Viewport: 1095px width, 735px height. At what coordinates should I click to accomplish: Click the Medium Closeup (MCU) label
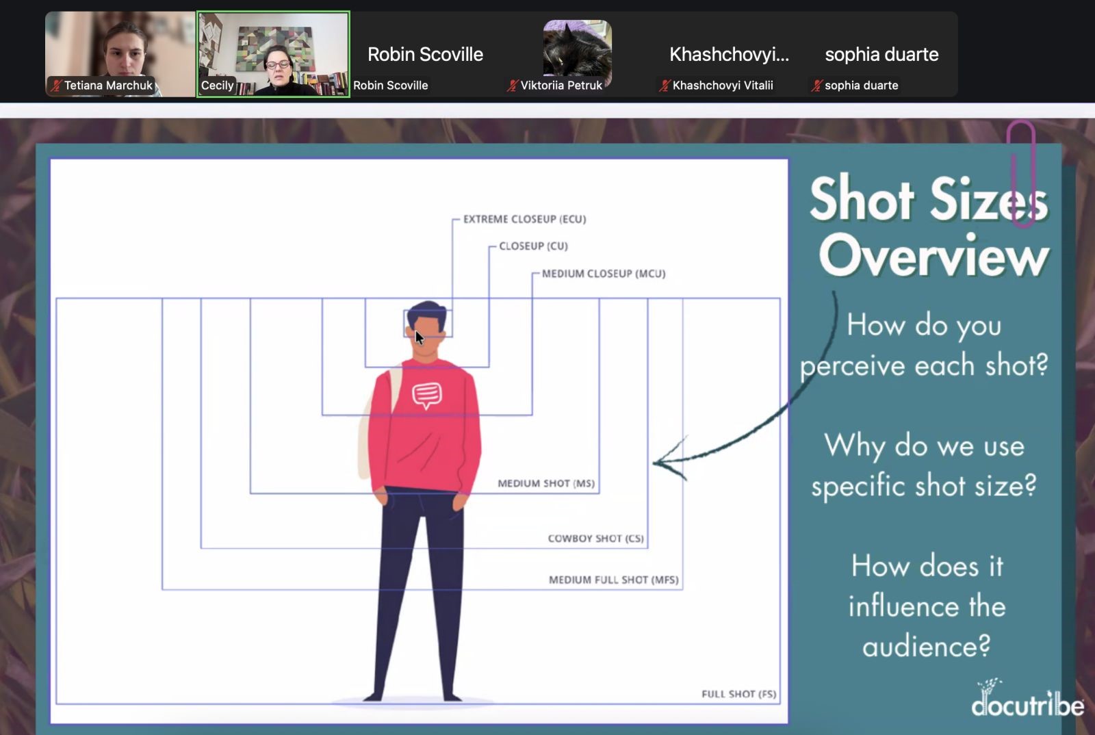tap(604, 273)
